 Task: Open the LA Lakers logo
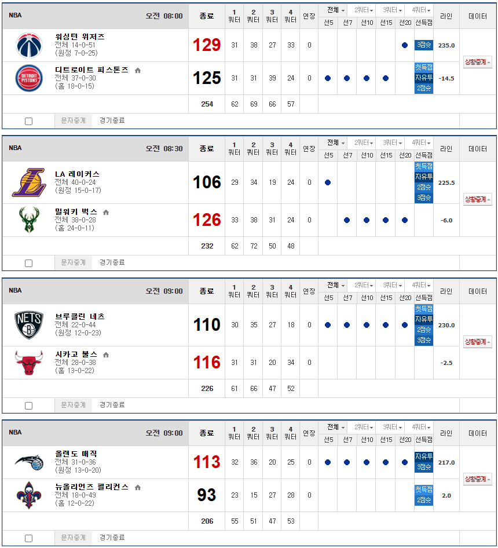coord(29,182)
